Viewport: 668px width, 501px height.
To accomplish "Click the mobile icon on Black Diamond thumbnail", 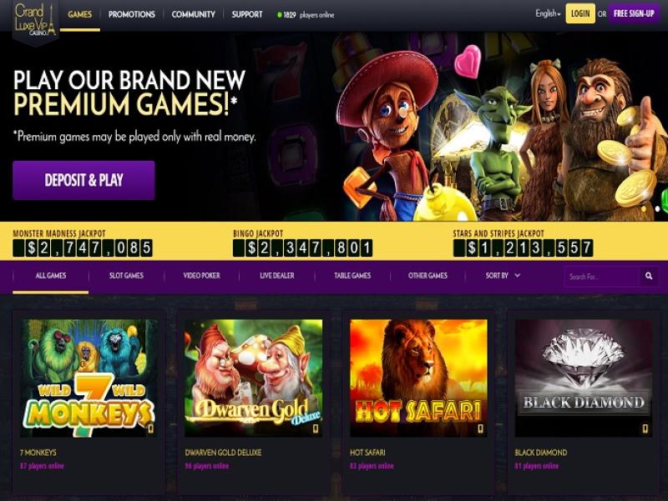I will click(645, 428).
